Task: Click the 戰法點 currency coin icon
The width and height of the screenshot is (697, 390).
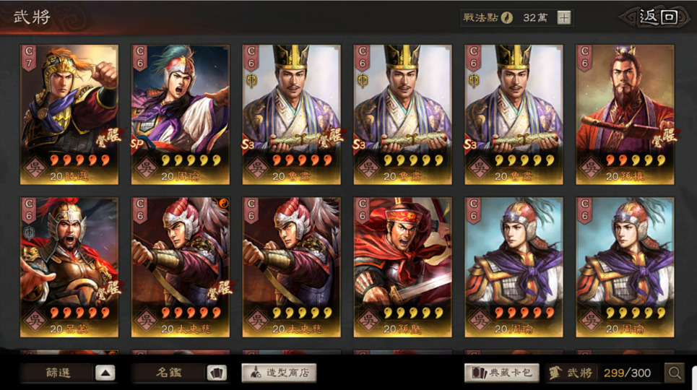Action: [x=507, y=18]
